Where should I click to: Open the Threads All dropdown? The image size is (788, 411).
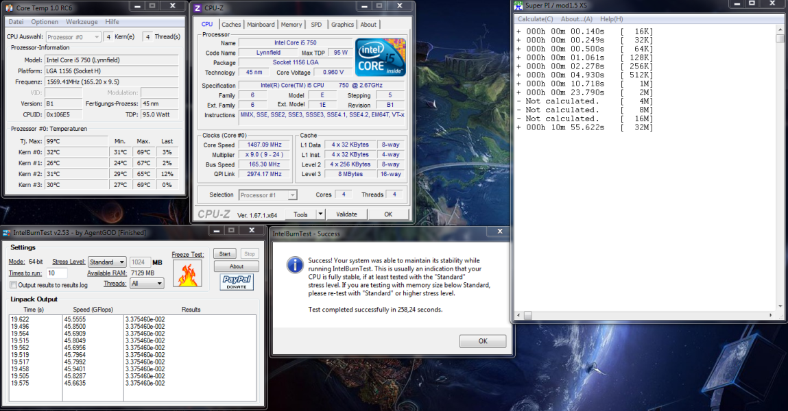pos(147,284)
